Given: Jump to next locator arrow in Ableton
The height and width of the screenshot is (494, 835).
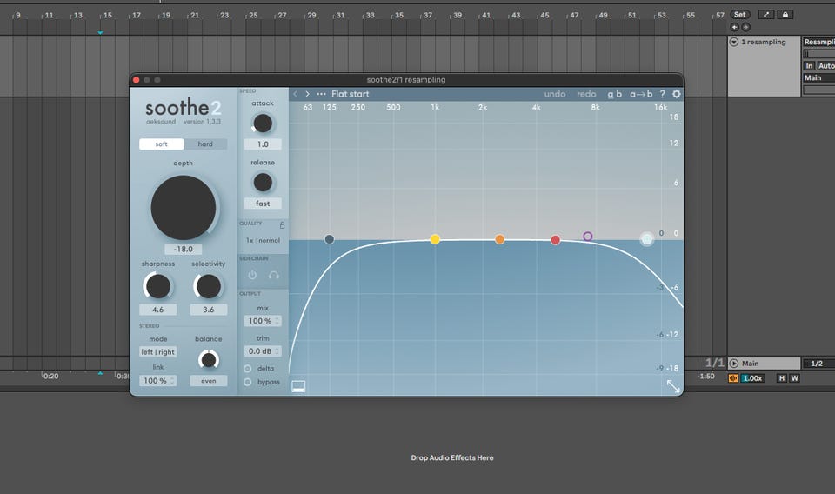Looking at the screenshot, I should (745, 27).
